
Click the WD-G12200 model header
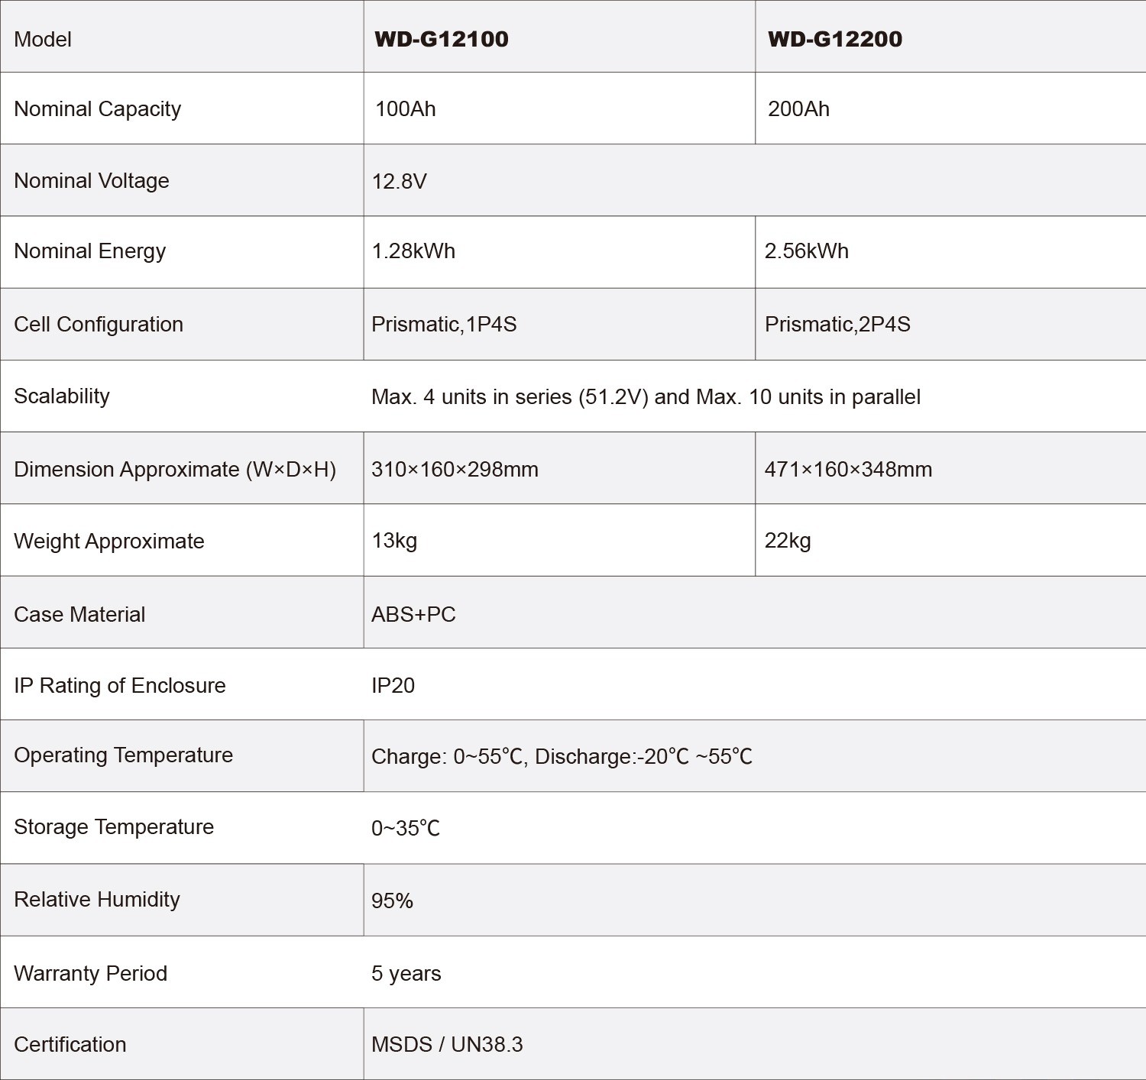coord(834,39)
